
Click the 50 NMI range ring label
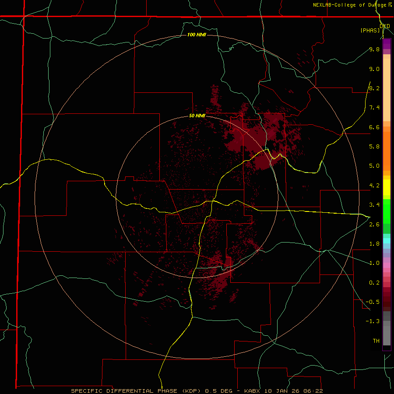pos(197,116)
